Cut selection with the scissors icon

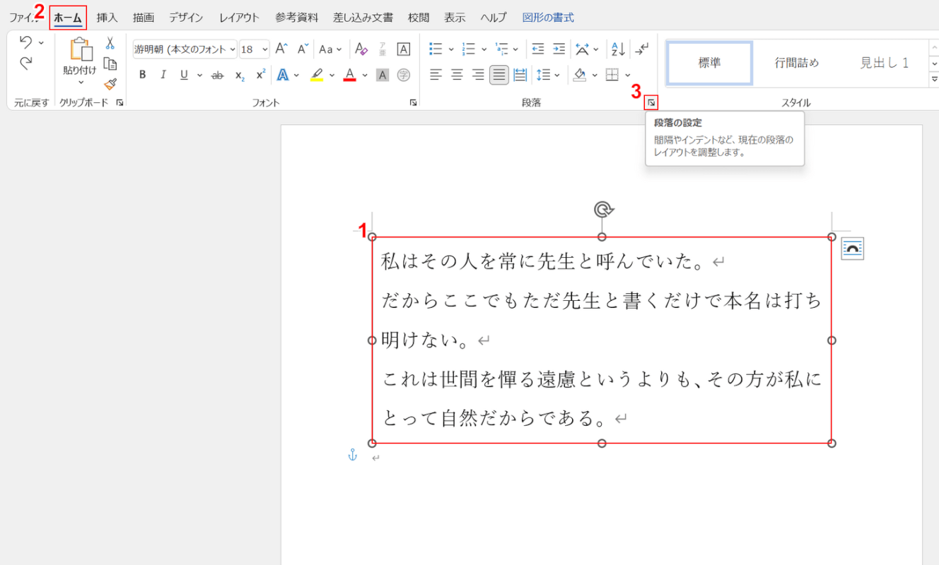110,44
